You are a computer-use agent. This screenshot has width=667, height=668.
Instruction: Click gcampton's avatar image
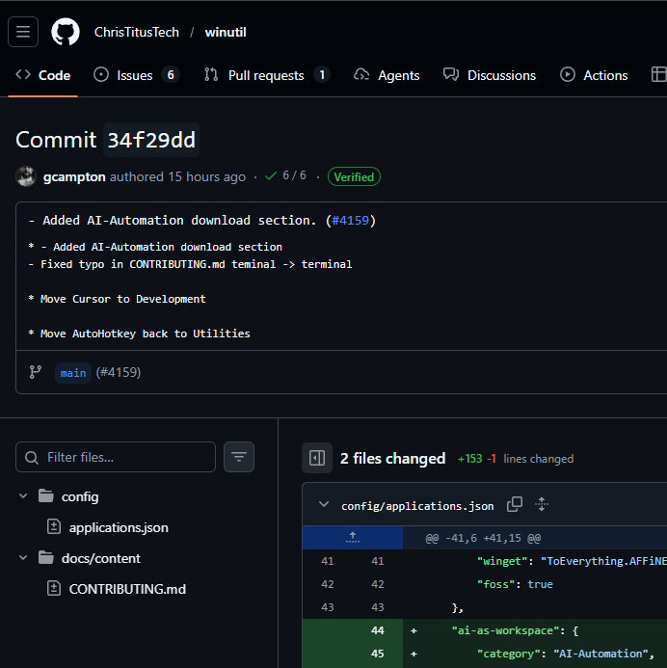tap(26, 176)
